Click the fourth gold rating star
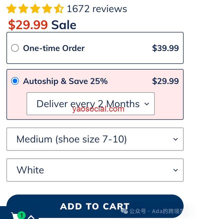Image resolution: width=197 pixels, height=219 pixels. [x=47, y=9]
